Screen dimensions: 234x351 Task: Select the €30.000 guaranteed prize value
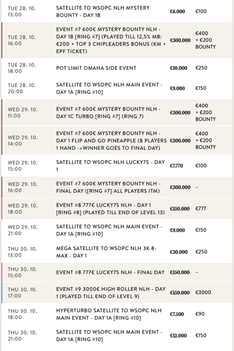click(x=179, y=252)
